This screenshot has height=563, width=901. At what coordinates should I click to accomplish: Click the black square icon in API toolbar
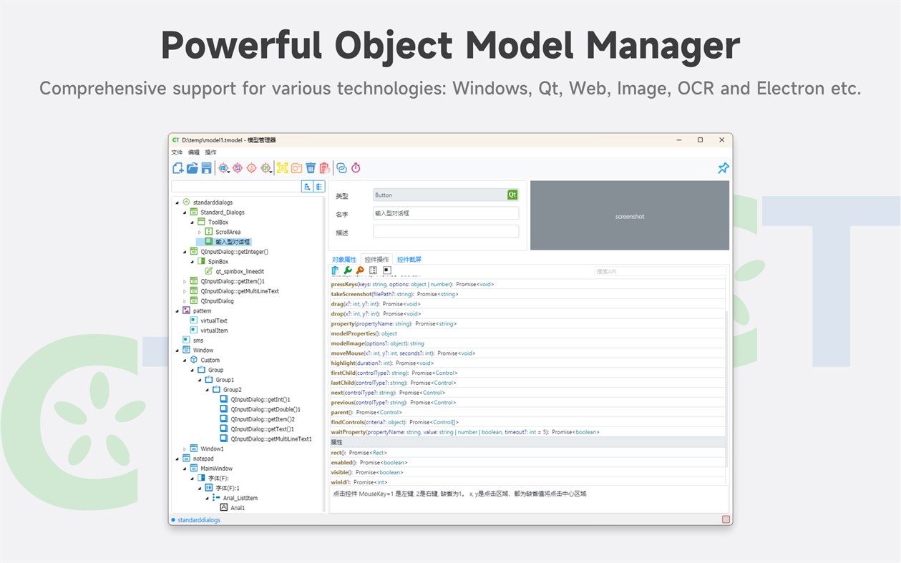[386, 270]
